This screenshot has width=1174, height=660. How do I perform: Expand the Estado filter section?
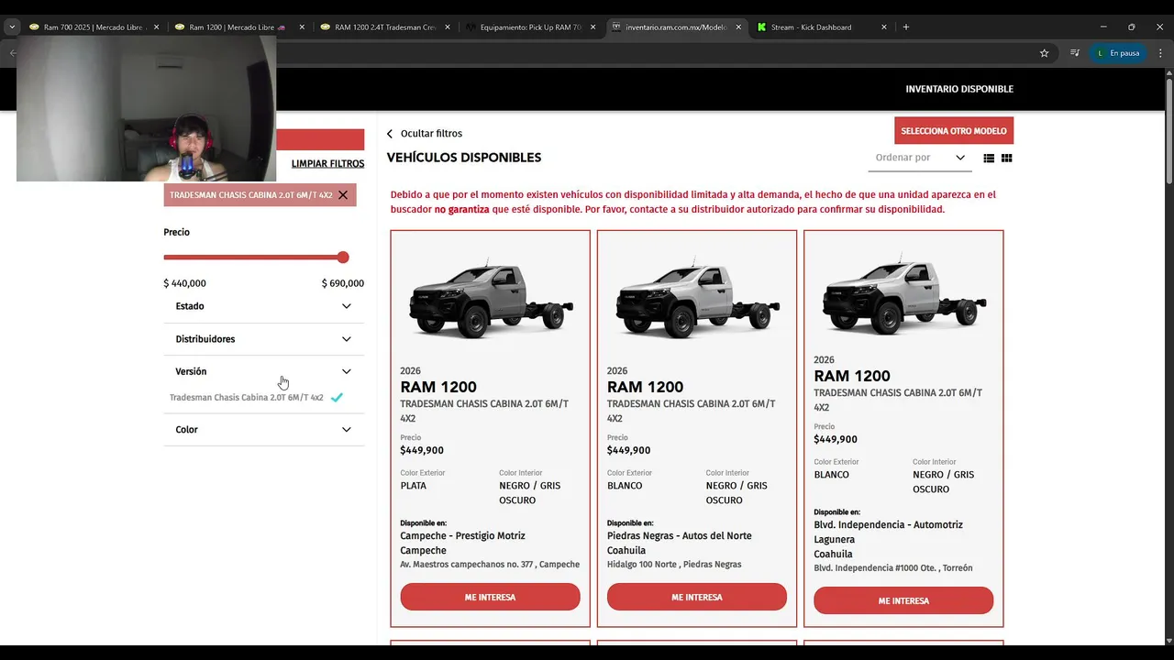[x=264, y=306]
